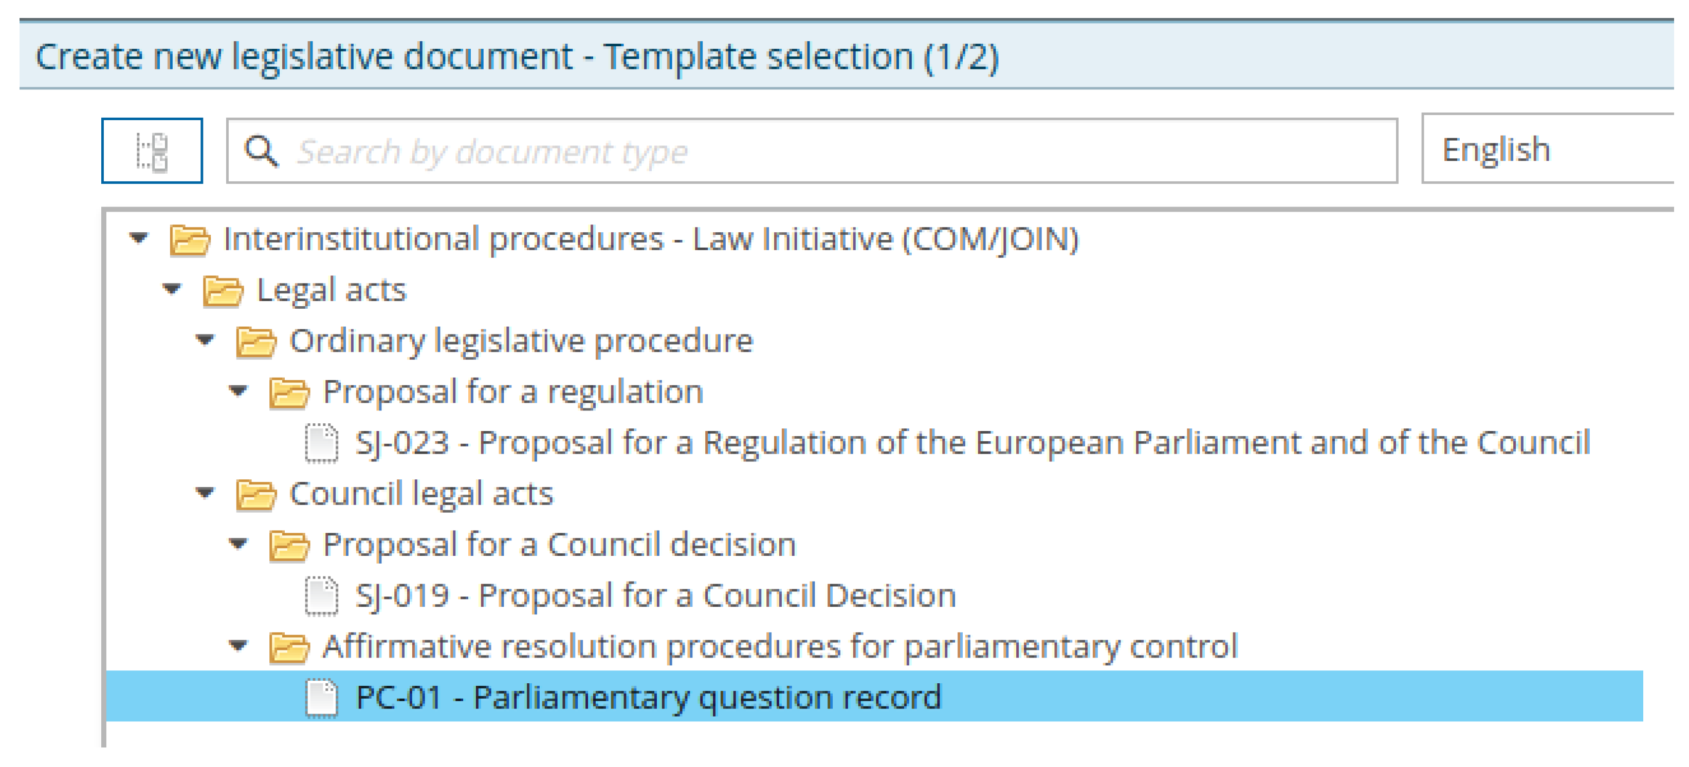Select PC-01 Parliamentary question record
This screenshot has height=767, width=1689.
648,698
